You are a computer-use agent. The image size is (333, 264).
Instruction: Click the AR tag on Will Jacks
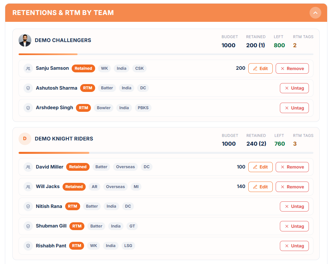(x=94, y=187)
